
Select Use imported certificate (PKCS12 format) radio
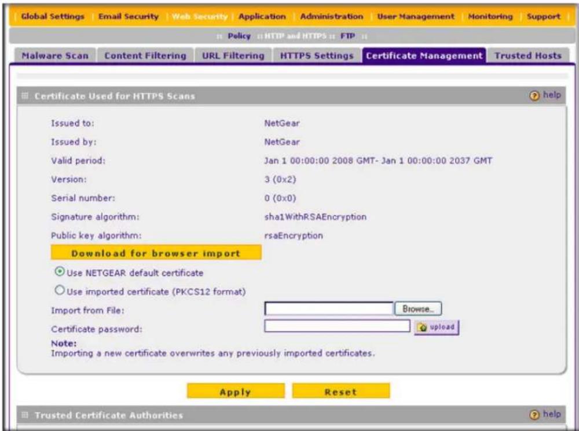tap(60, 291)
